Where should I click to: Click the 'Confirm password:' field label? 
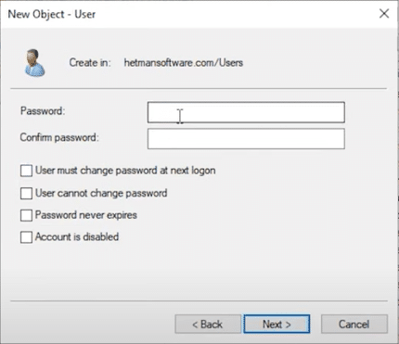click(x=59, y=137)
